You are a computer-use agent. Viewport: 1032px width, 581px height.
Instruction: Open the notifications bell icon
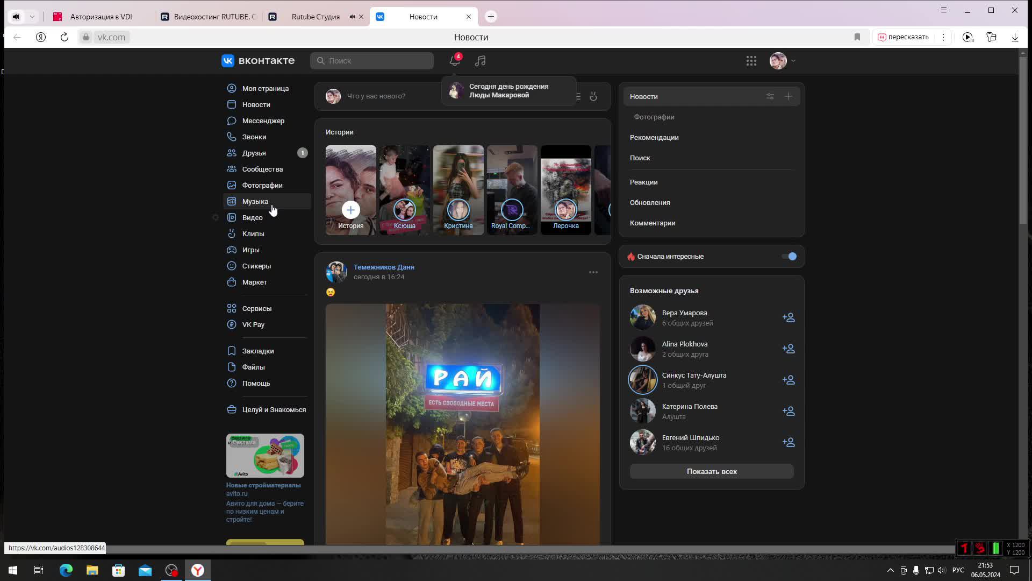pos(455,61)
